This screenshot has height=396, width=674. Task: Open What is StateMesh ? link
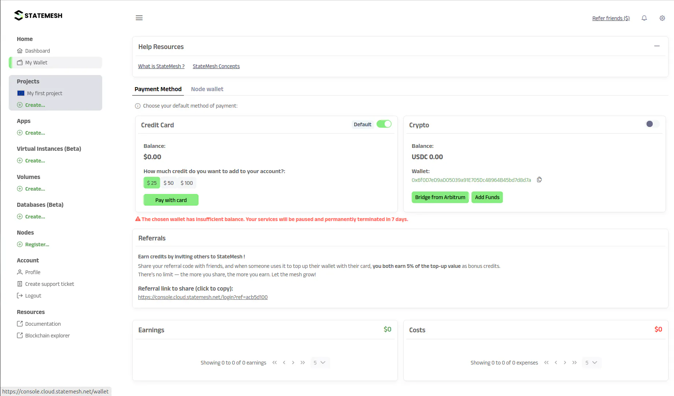tap(161, 66)
